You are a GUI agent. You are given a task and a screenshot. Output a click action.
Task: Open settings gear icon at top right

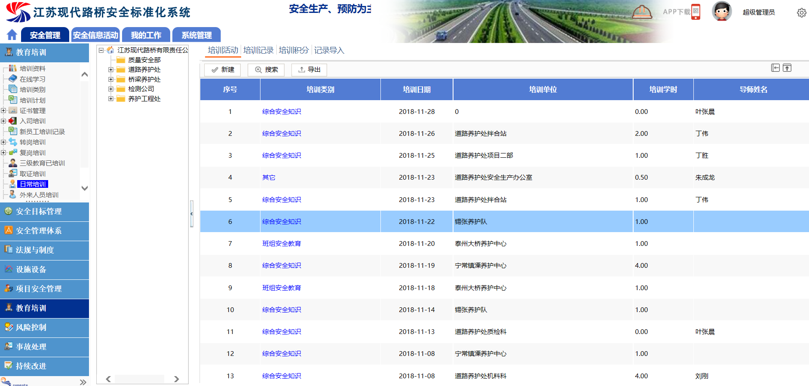pyautogui.click(x=801, y=12)
